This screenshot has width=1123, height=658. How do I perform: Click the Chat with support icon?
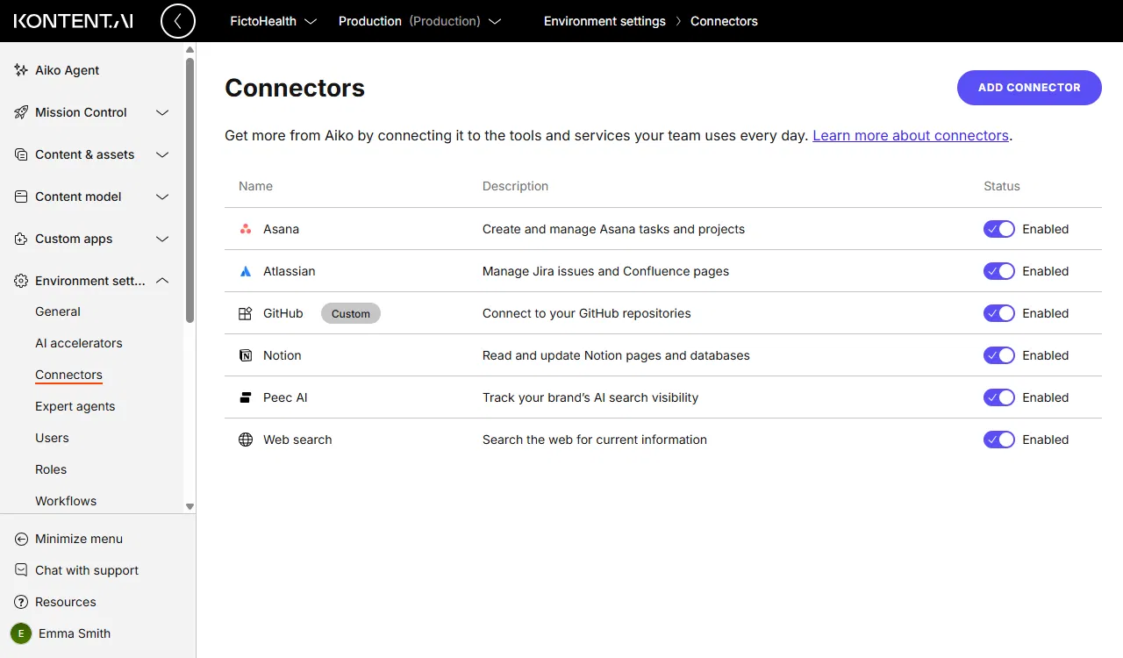[21, 570]
